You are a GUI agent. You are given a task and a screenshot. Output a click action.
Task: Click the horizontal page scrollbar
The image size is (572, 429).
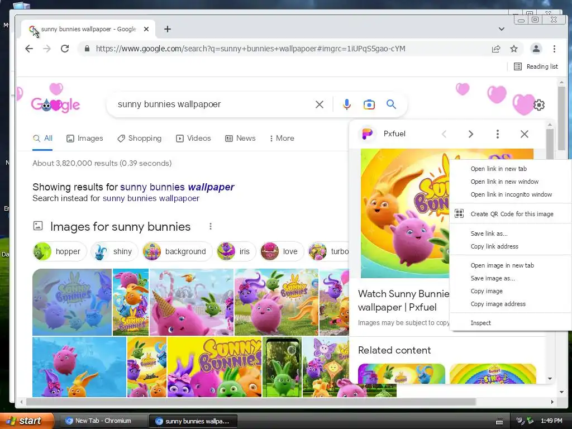(251, 402)
